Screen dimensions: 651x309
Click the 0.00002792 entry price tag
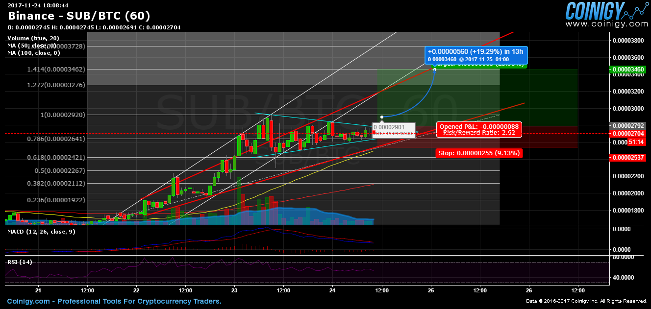coord(628,126)
